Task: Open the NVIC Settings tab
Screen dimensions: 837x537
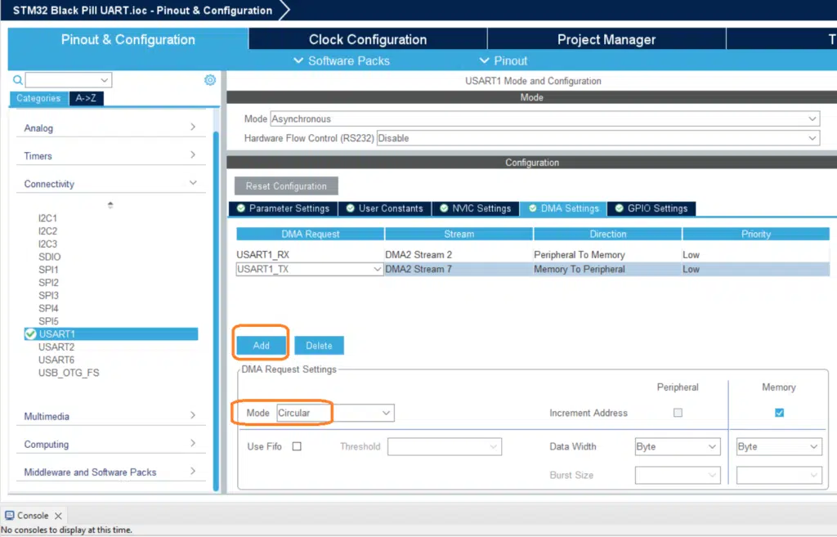Action: 476,208
